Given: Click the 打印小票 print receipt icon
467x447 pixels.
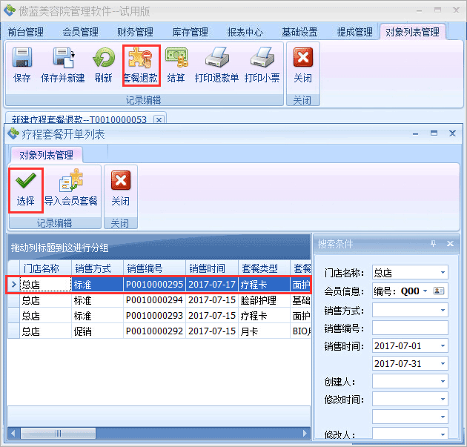Looking at the screenshot, I should [262, 58].
